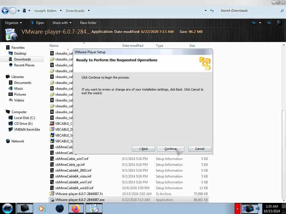Open previous locations address dropdown

[206, 11]
